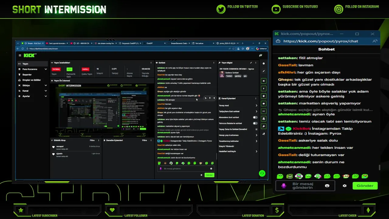Expand the Stüdyo sidebar section

click(33, 85)
